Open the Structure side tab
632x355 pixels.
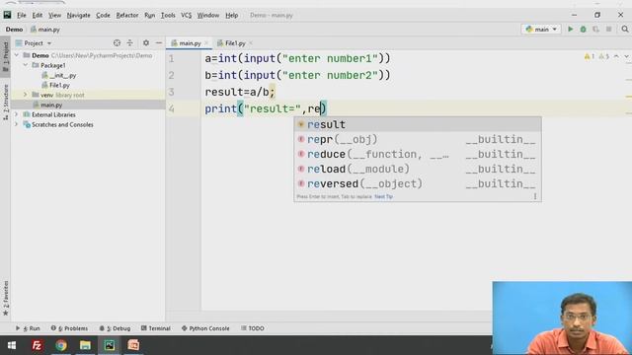tap(6, 103)
